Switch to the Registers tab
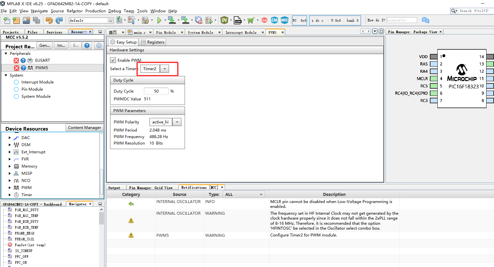494x267 pixels. (x=153, y=42)
